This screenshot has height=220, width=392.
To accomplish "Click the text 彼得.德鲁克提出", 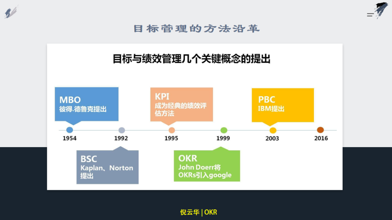I will click(83, 109).
